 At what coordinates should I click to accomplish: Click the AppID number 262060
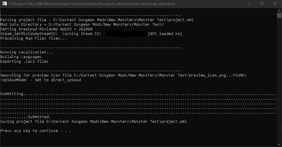coord(86,29)
